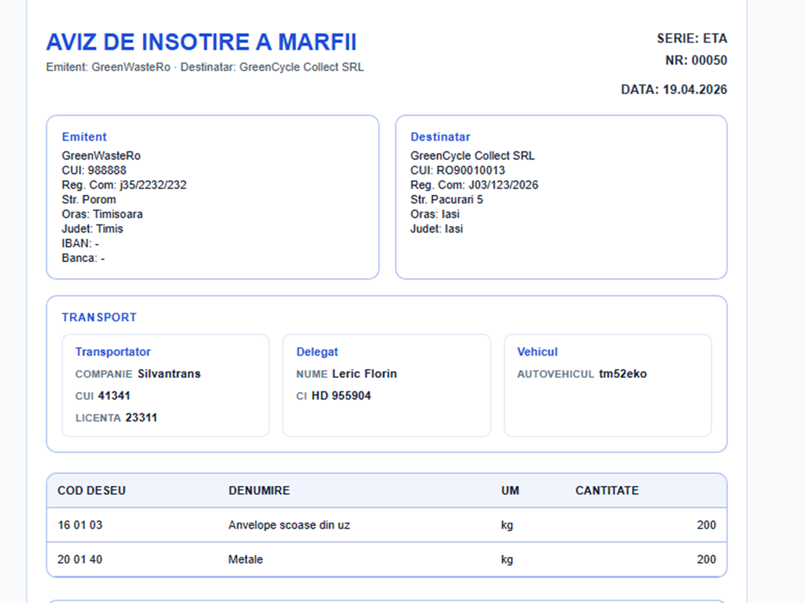
Task: Select waste code 16 01 03
Action: [x=80, y=525]
